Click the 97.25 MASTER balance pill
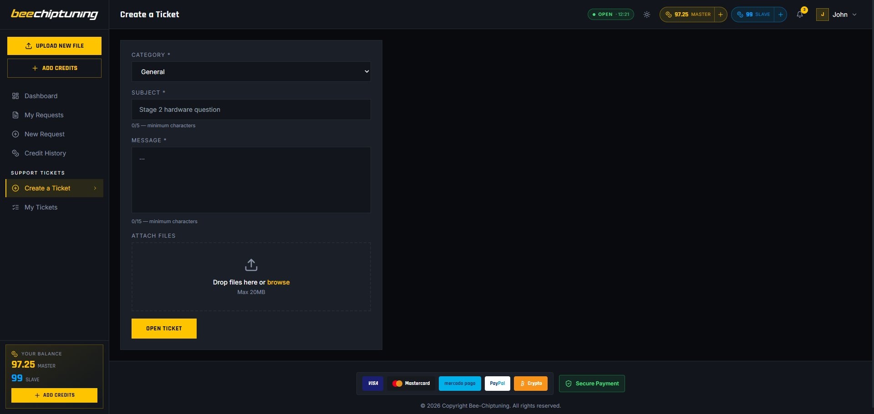Viewport: 874px width, 414px height. (x=687, y=15)
